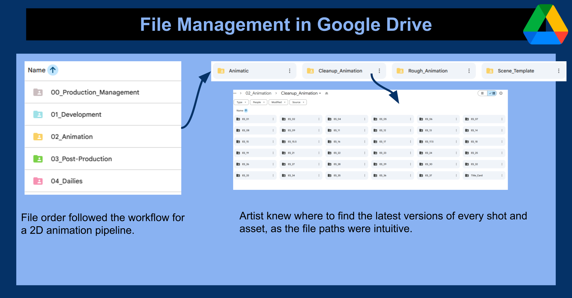572x298 pixels.
Task: Open the Rough_Animation folder
Action: click(x=428, y=71)
